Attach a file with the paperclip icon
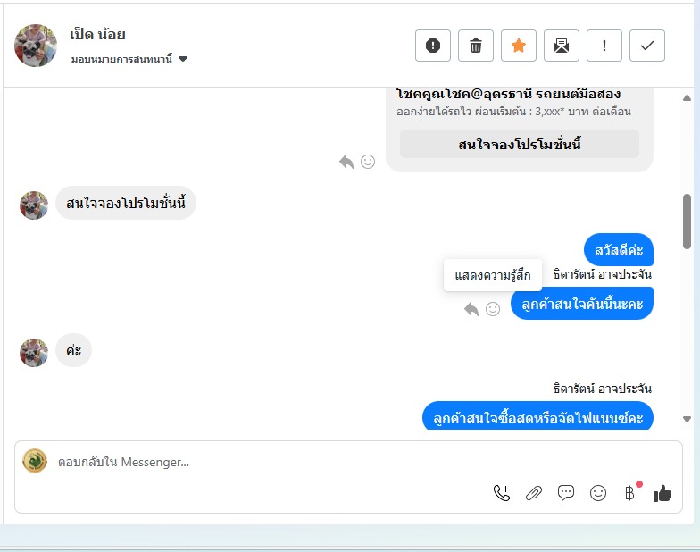This screenshot has height=552, width=700. 534,493
